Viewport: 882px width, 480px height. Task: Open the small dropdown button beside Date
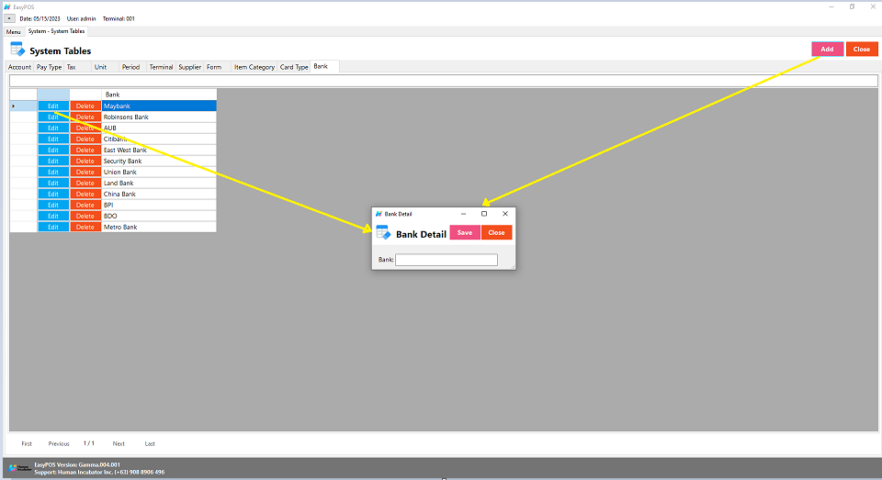(x=9, y=18)
